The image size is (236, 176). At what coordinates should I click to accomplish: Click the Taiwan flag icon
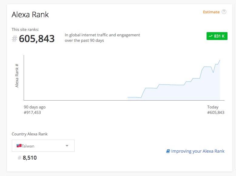coord(19,146)
